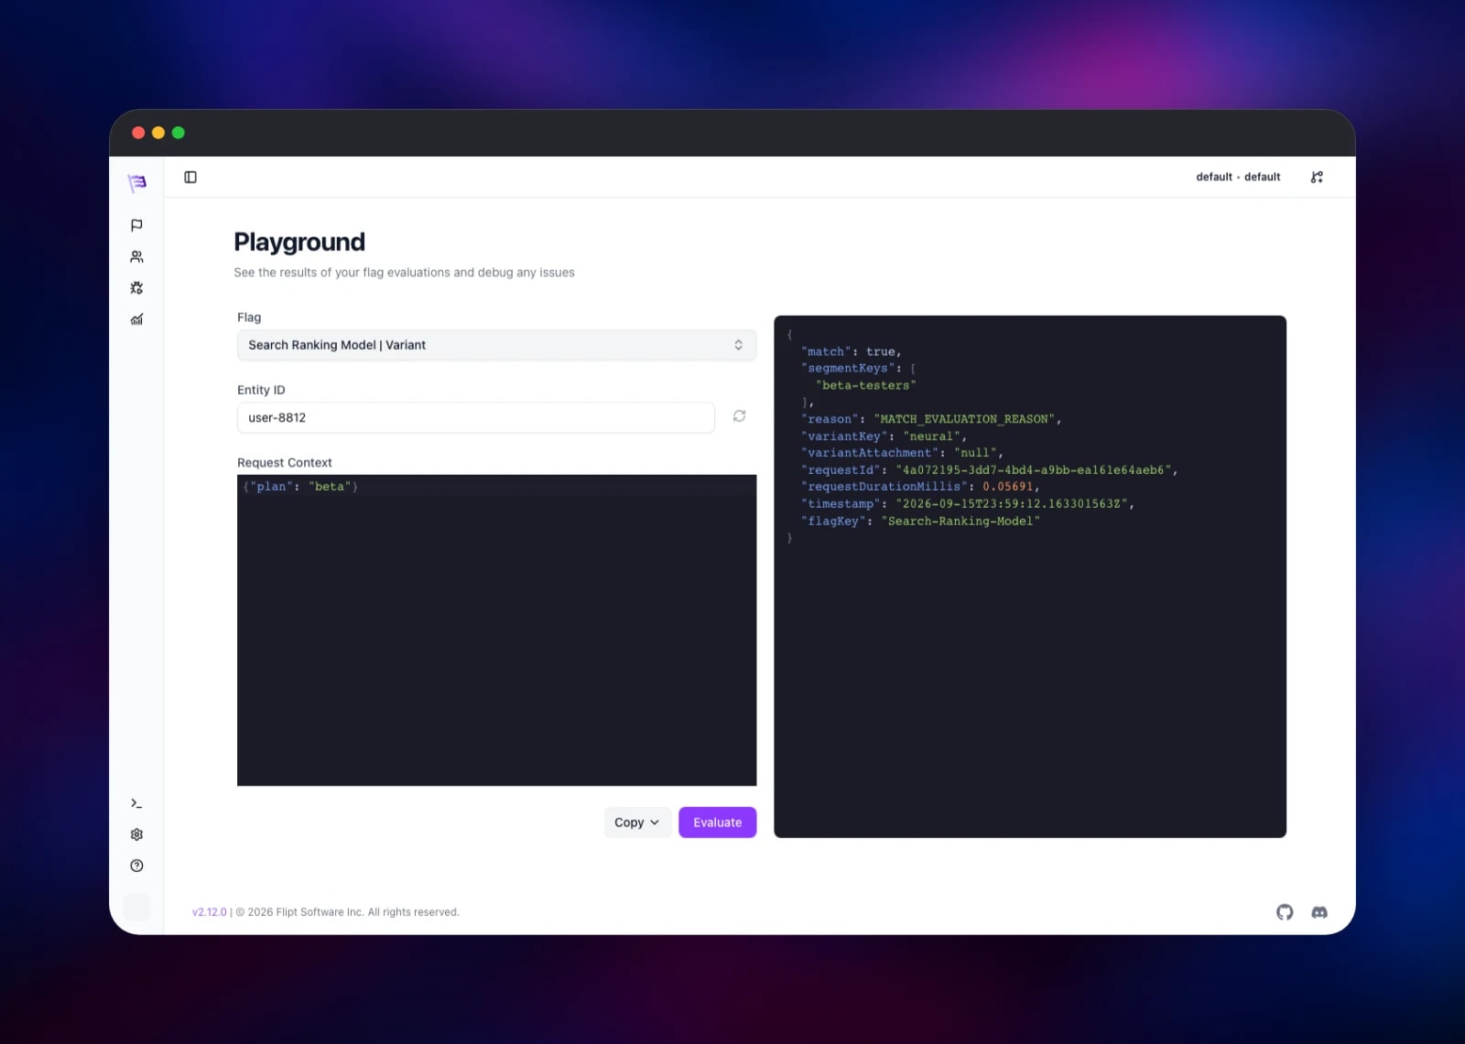This screenshot has height=1044, width=1465.
Task: Open the default · default environment switcher
Action: point(1238,178)
